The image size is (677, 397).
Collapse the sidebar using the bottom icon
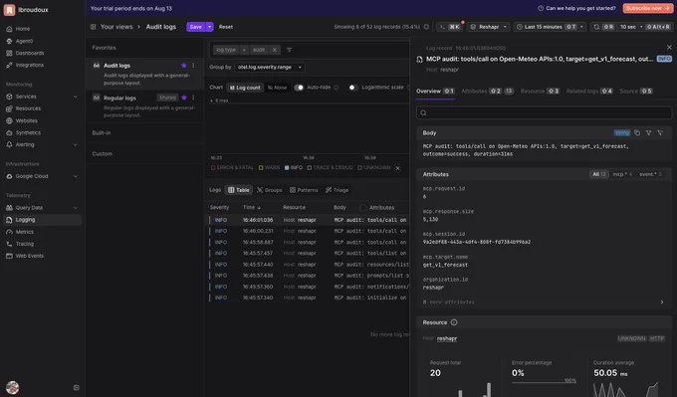coord(77,387)
